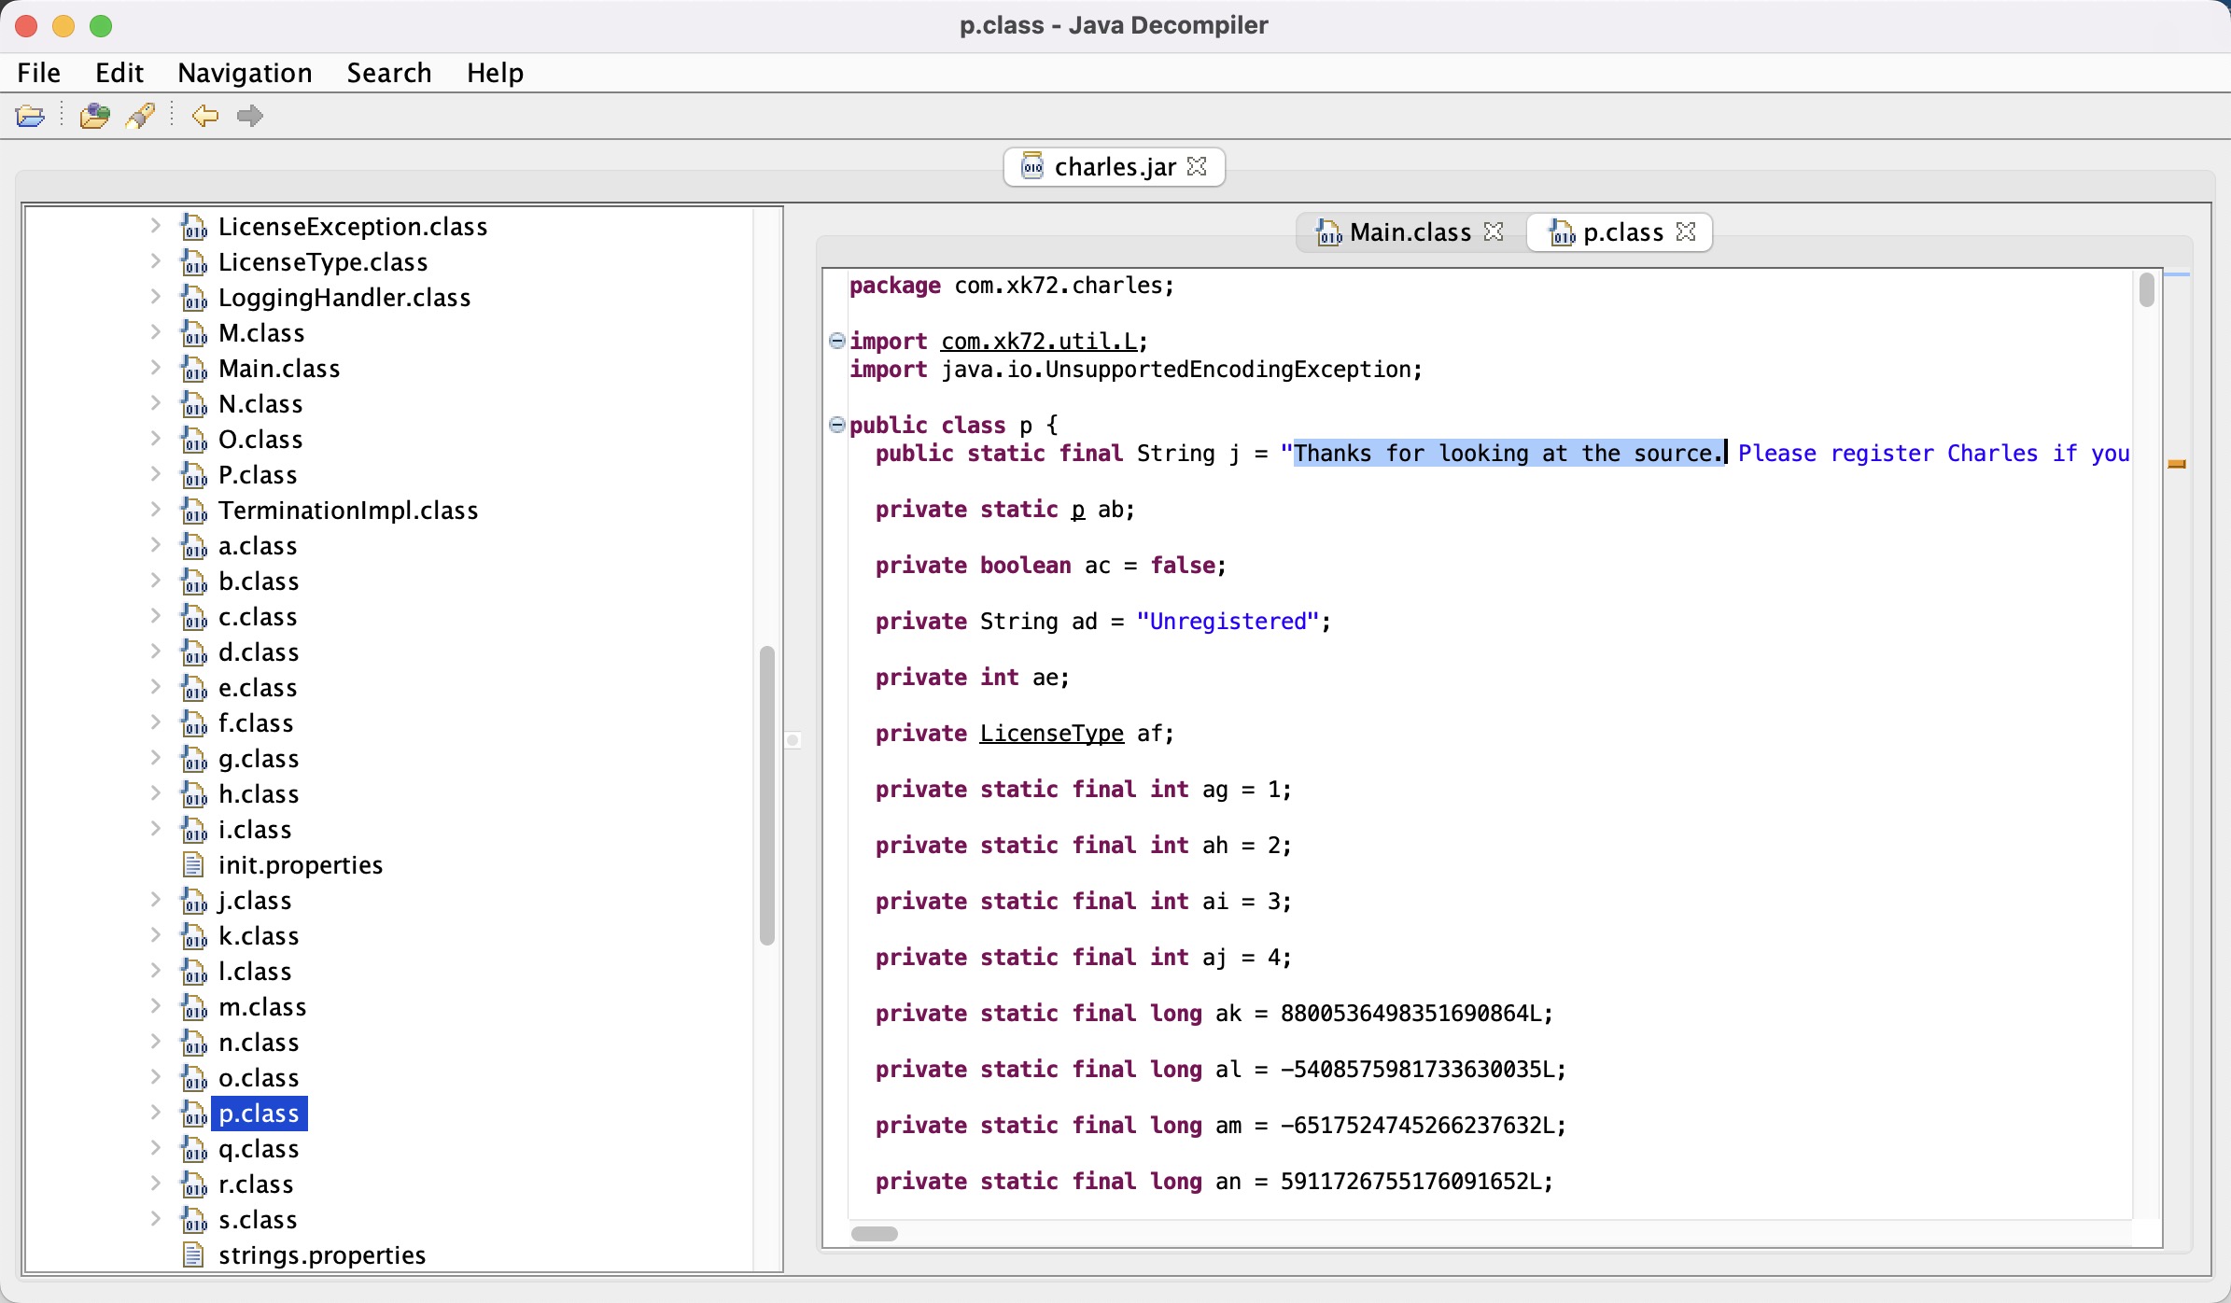Select M.class class file icon
Image resolution: width=2231 pixels, height=1303 pixels.
point(194,333)
